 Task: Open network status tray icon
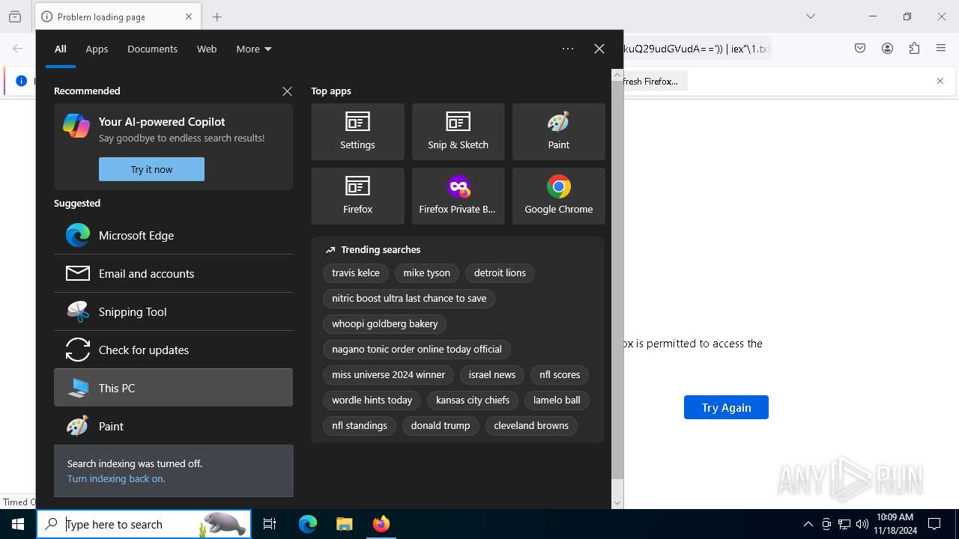844,524
